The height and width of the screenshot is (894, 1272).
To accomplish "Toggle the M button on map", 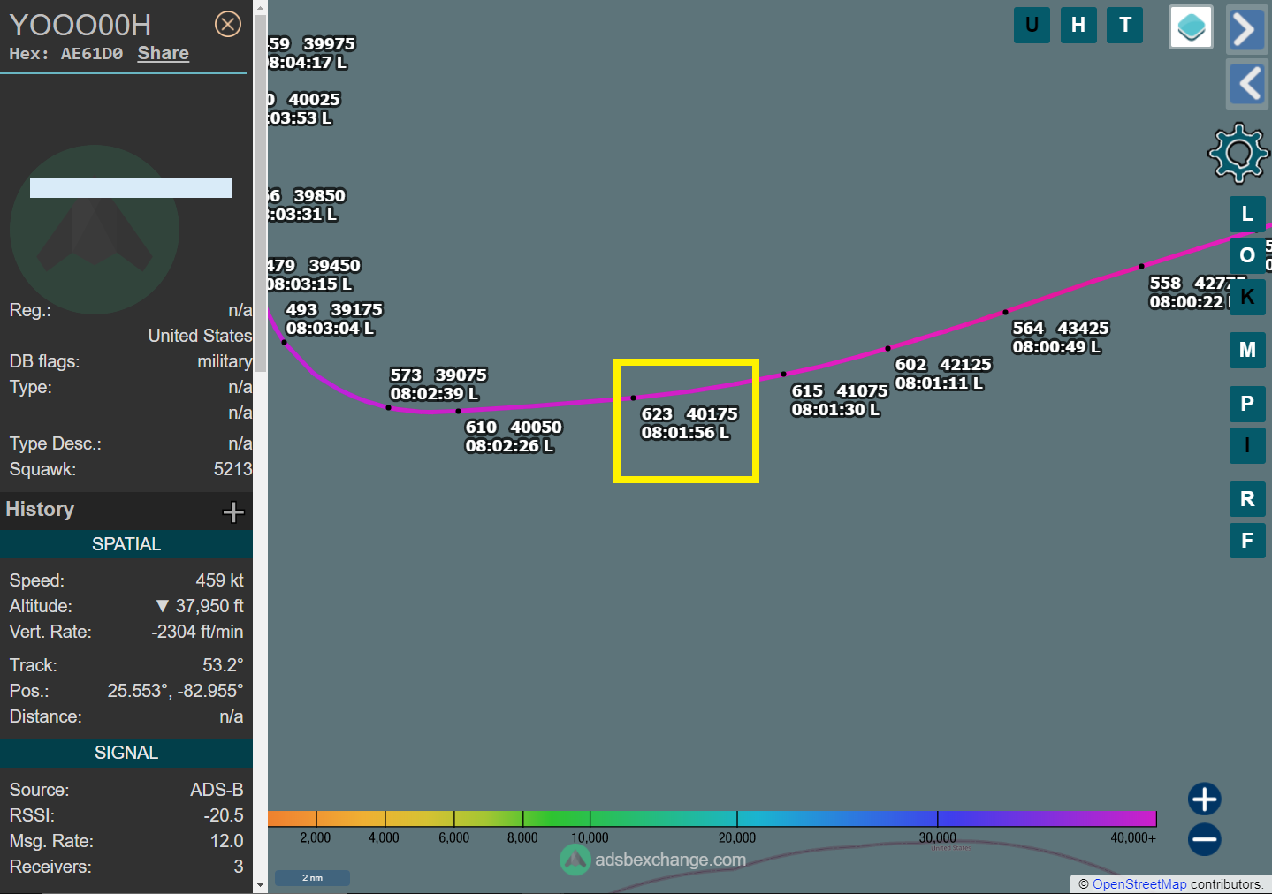I will coord(1247,350).
